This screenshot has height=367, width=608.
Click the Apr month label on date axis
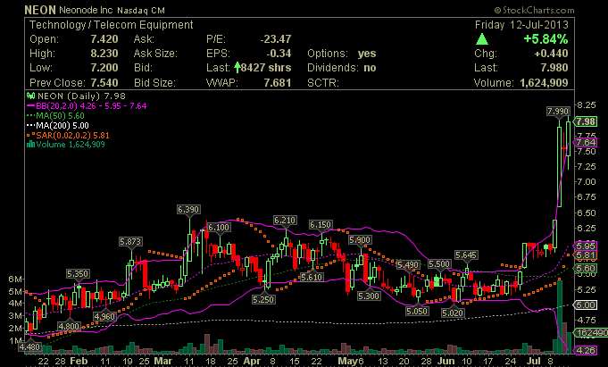[252, 361]
